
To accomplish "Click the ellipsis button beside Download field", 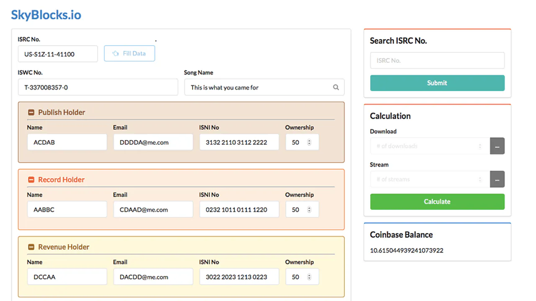I will click(x=497, y=146).
